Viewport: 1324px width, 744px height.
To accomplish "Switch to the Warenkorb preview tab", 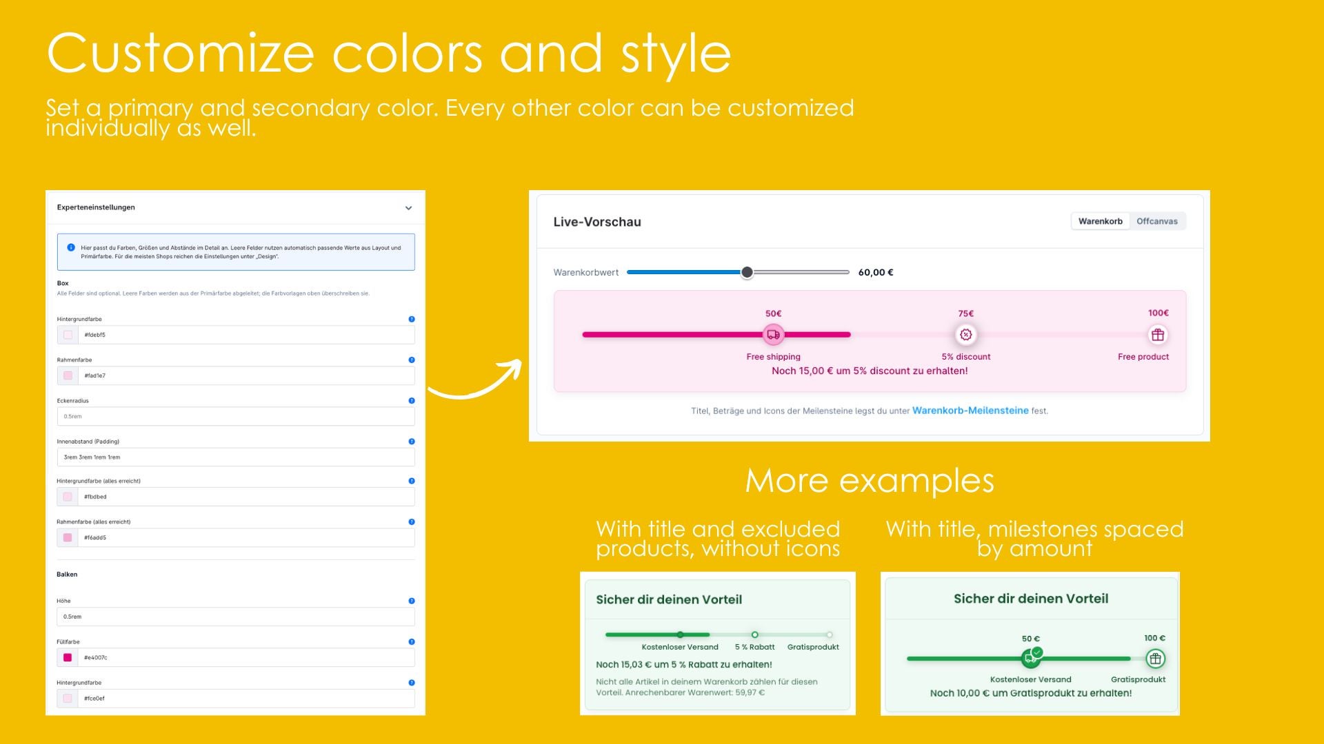I will pos(1100,221).
